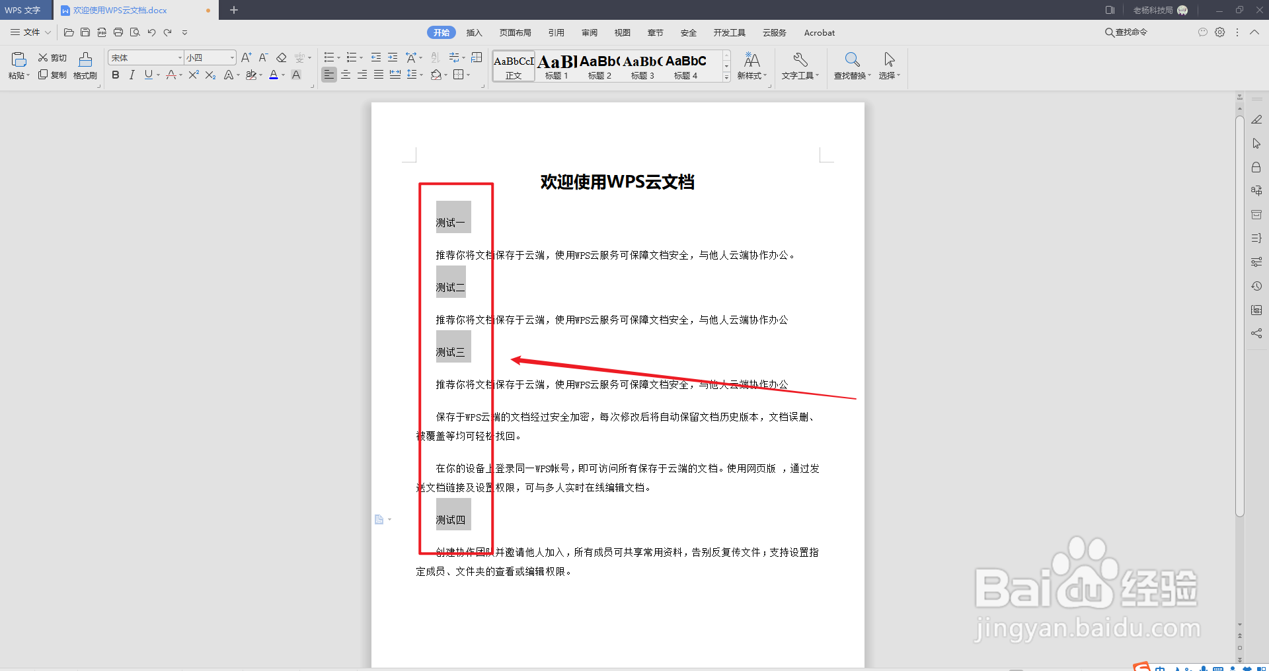Click the paragraph shading fill bucket

pos(436,75)
